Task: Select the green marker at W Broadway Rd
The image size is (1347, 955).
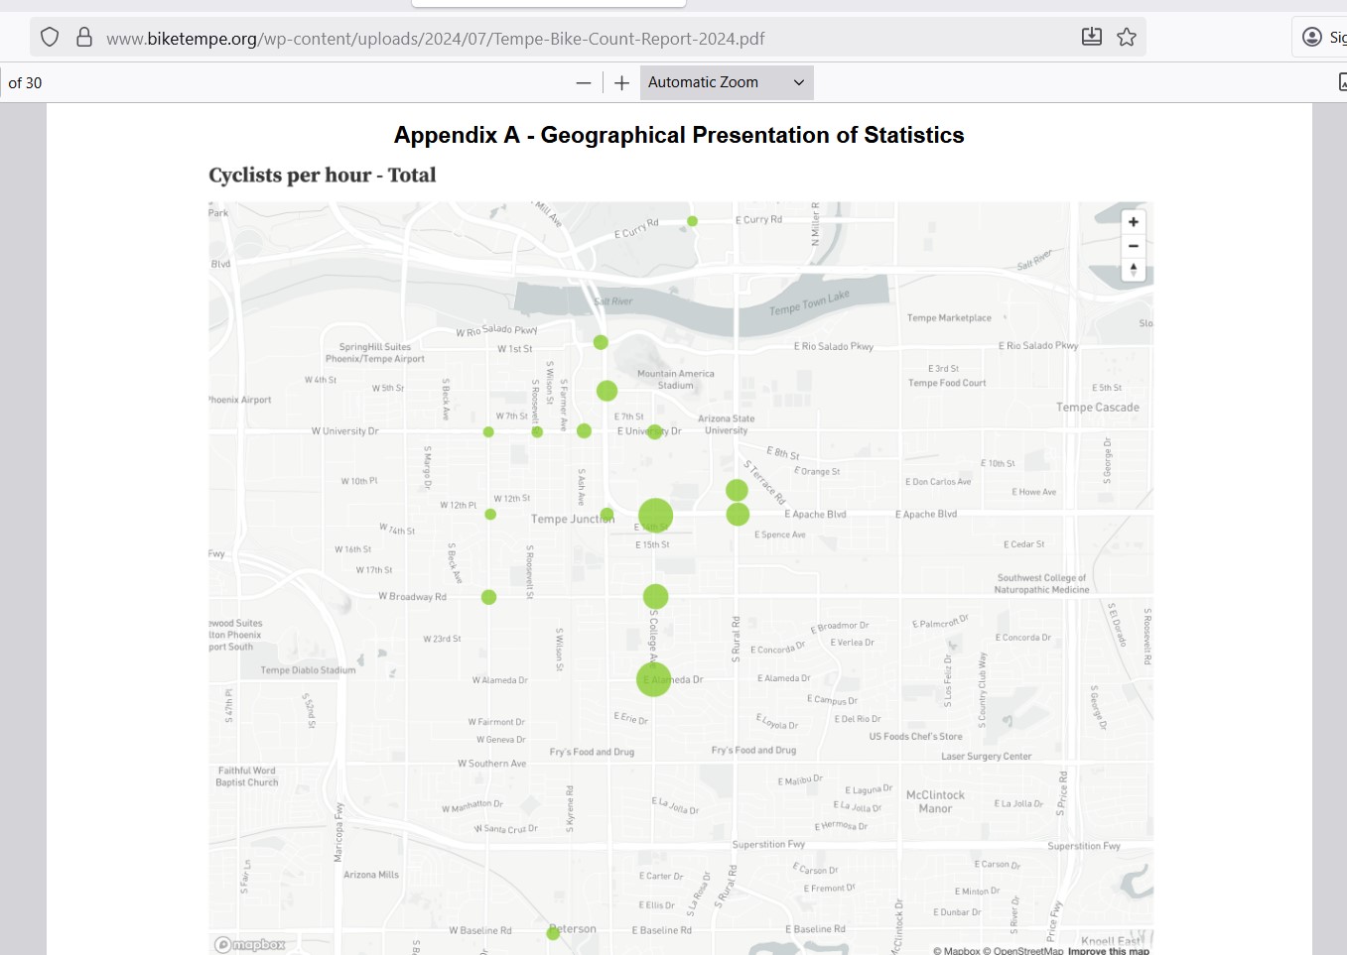Action: (x=488, y=597)
